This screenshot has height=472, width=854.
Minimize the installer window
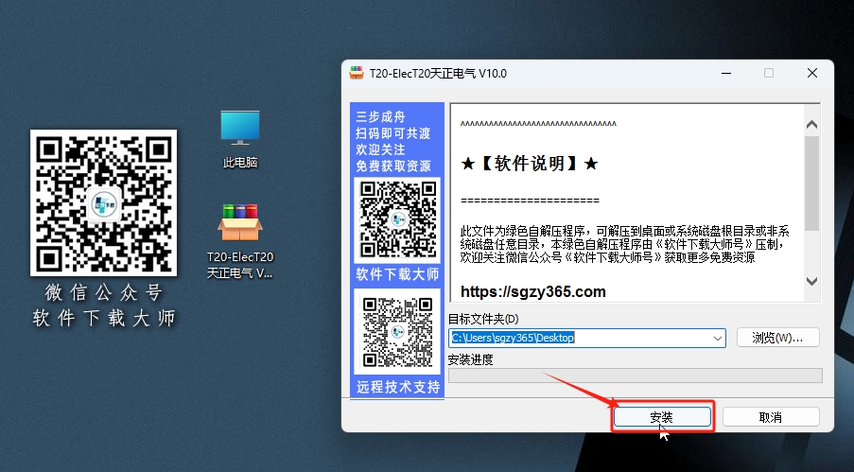[x=726, y=73]
